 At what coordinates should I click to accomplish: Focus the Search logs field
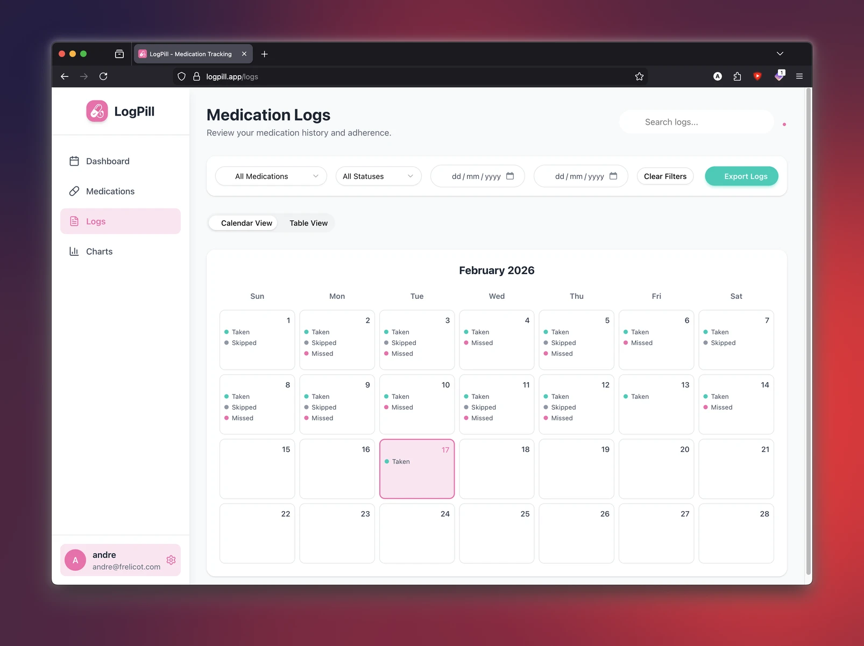[x=697, y=122]
